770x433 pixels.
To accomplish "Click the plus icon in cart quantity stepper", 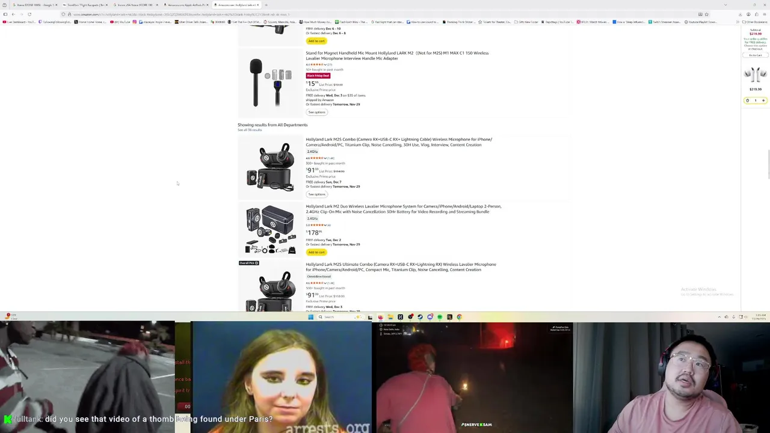I will (x=763, y=100).
